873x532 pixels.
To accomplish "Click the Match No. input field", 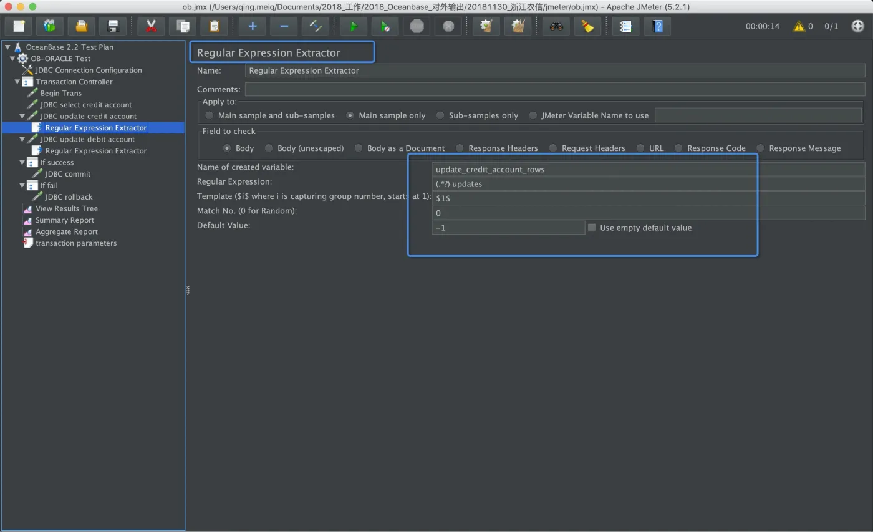I will click(649, 213).
